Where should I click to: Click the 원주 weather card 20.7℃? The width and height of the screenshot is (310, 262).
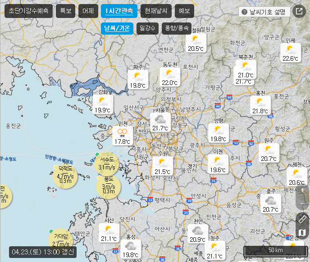[269, 153]
